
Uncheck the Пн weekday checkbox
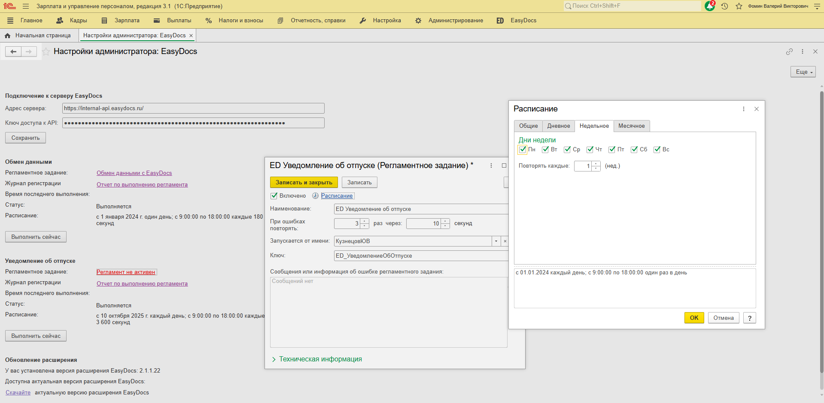point(523,150)
